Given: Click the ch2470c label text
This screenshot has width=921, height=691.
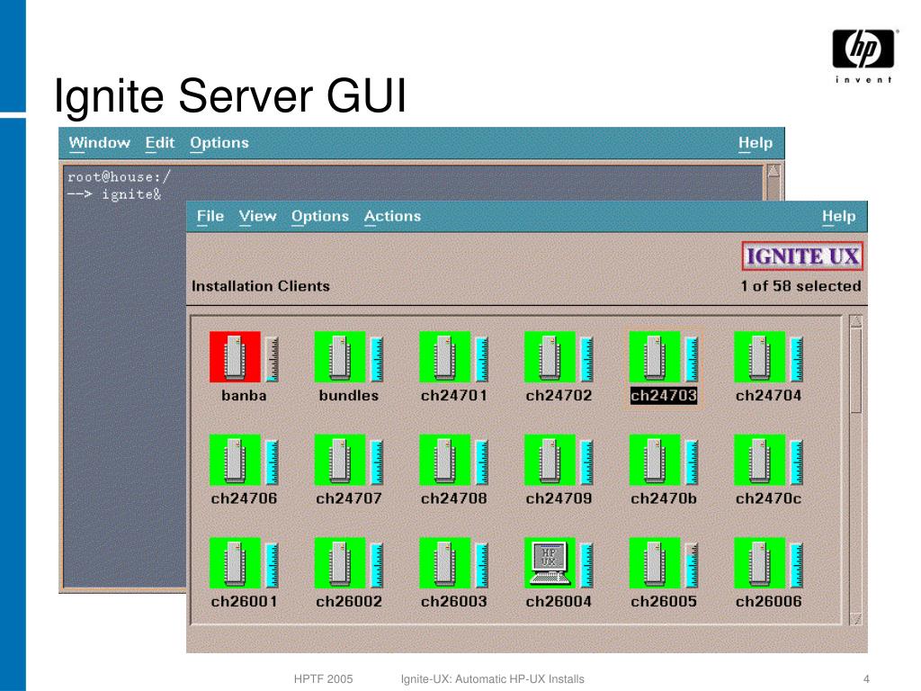Looking at the screenshot, I should click(768, 498).
